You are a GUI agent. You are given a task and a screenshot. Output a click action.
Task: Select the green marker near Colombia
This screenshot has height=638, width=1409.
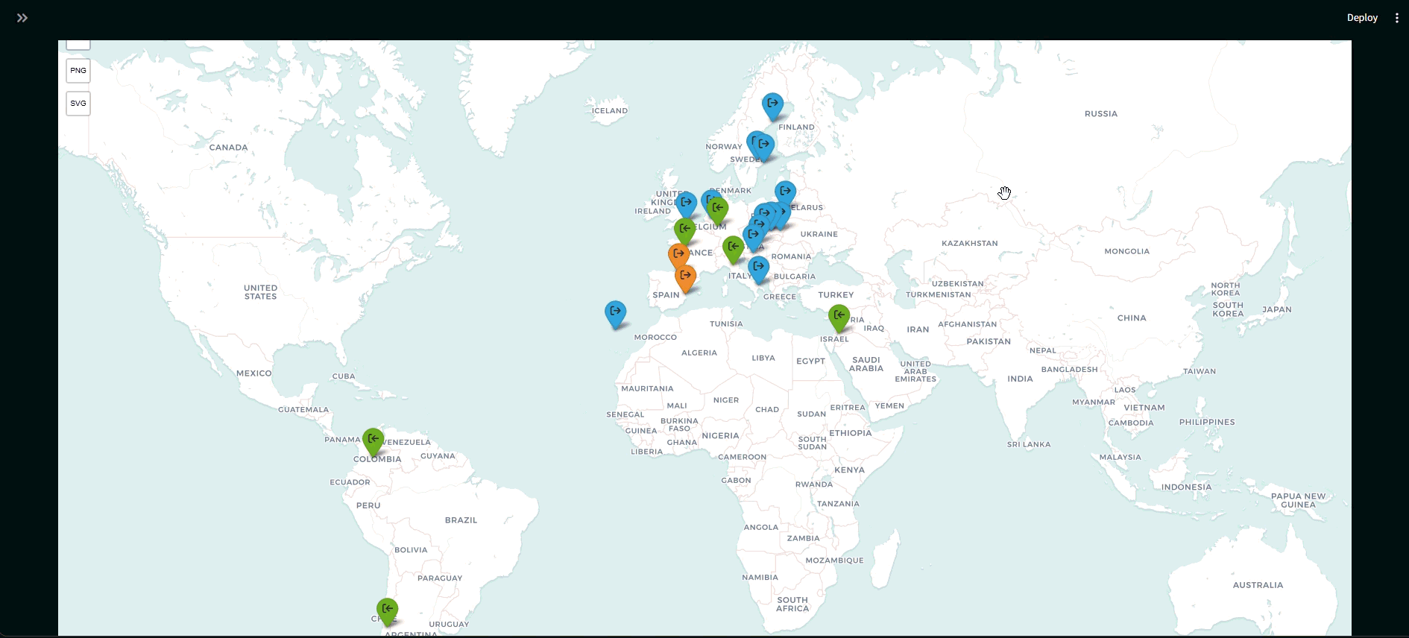pyautogui.click(x=373, y=440)
